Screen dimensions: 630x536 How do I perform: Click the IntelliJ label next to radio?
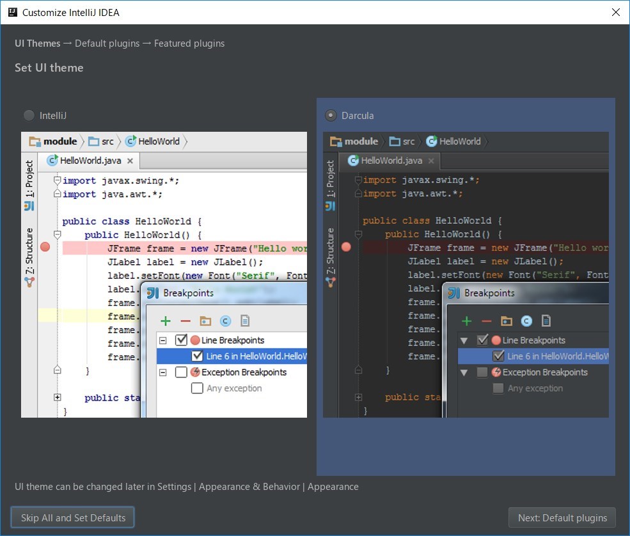[x=53, y=116]
